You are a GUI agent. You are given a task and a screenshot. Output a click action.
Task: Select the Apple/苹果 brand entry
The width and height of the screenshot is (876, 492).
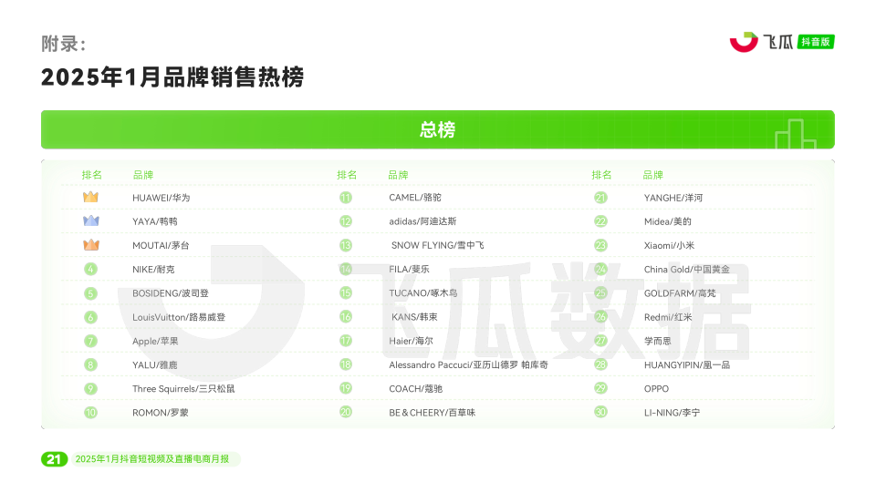point(155,342)
